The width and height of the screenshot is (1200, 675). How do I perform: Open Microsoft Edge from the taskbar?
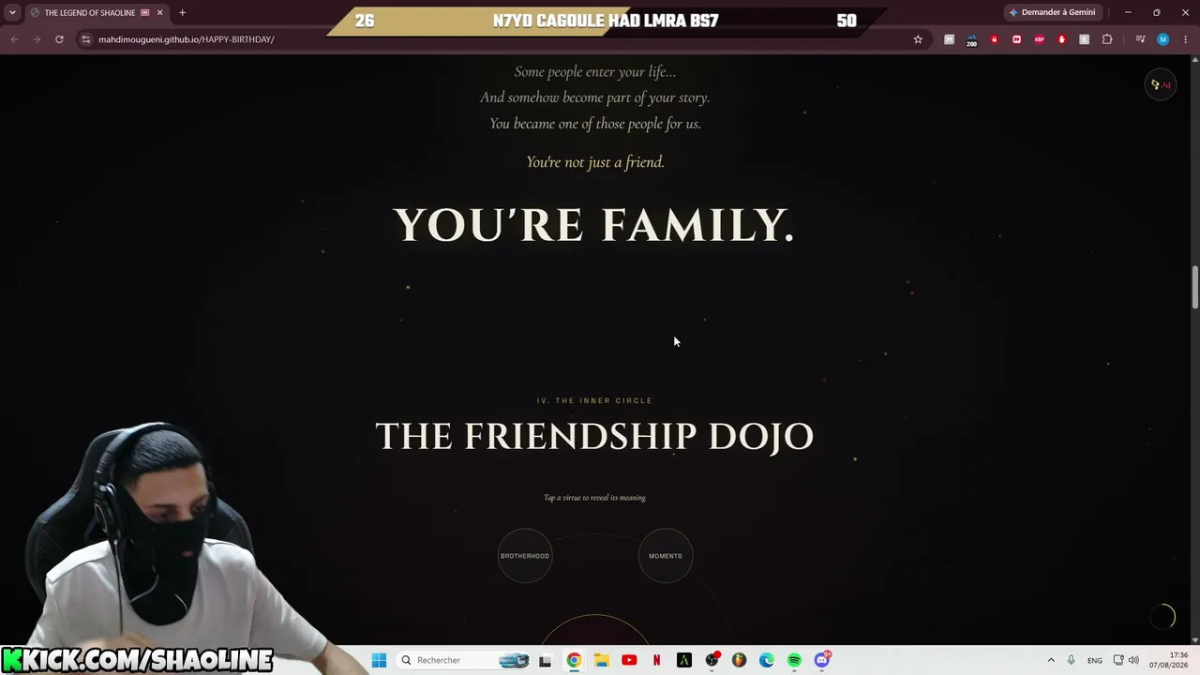tap(767, 660)
